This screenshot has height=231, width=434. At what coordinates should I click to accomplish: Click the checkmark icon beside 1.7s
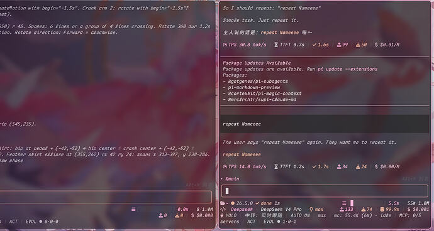click(314, 166)
